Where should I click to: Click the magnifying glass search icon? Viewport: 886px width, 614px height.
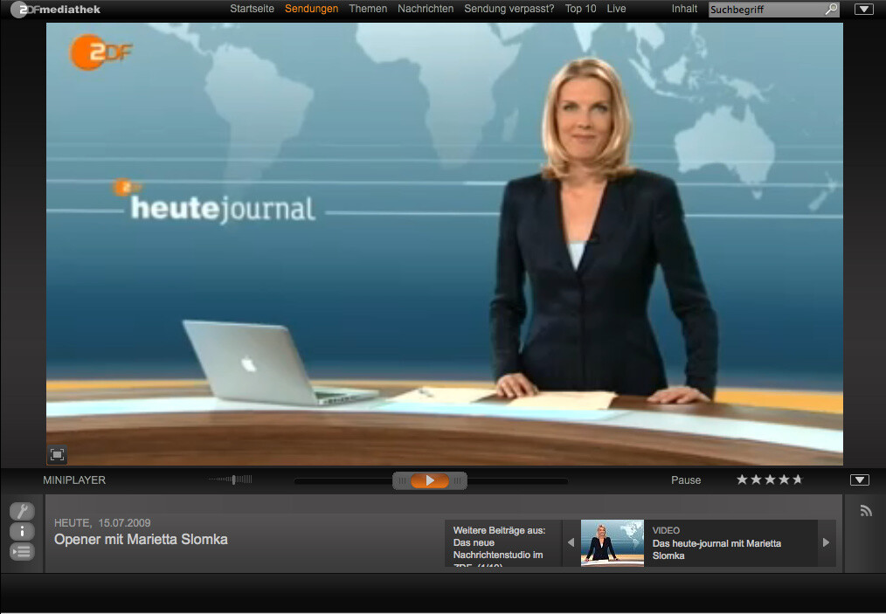pyautogui.click(x=832, y=9)
